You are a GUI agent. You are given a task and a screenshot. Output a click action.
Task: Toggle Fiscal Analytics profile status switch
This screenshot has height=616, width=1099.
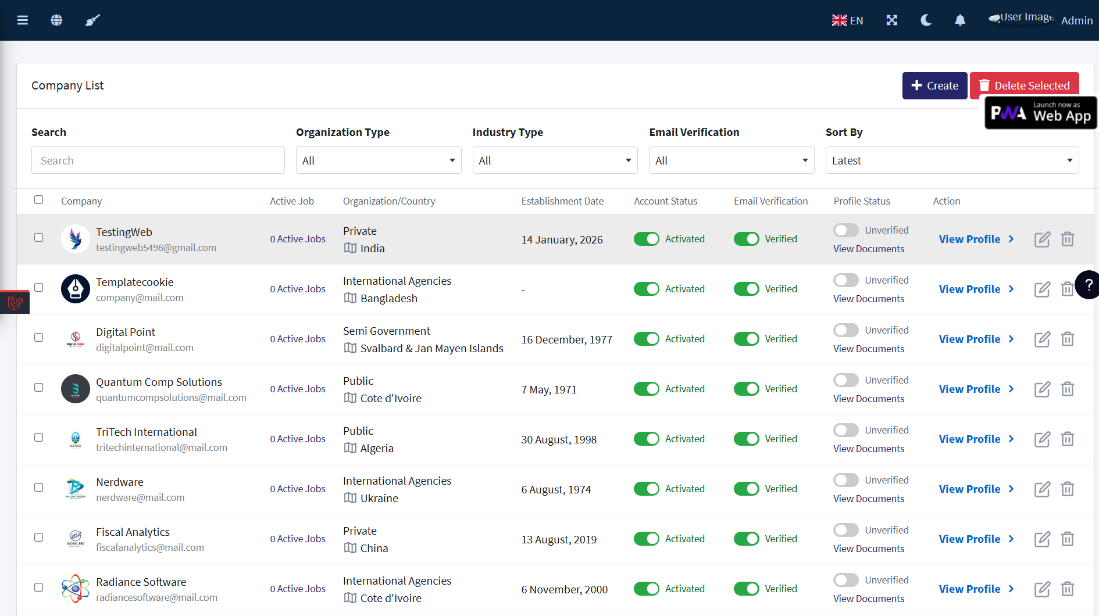click(845, 530)
